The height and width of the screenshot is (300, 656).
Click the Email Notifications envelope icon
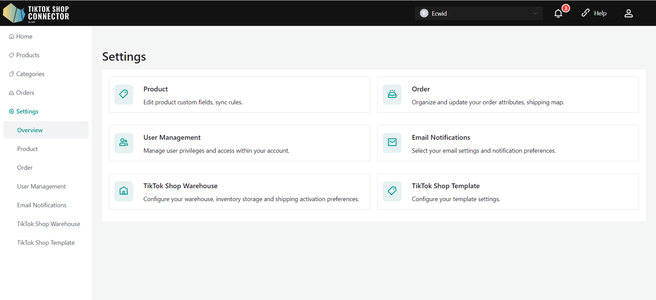(392, 143)
